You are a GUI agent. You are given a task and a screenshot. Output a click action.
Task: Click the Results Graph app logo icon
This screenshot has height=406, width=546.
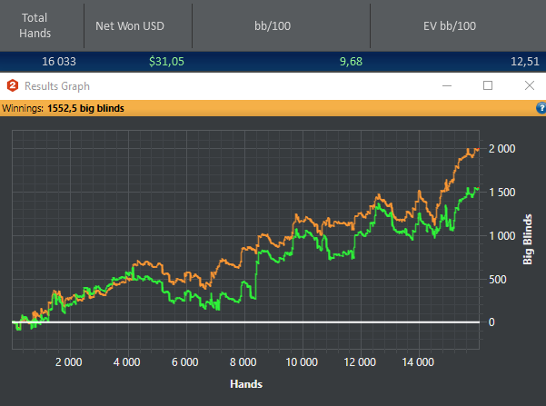click(x=13, y=85)
